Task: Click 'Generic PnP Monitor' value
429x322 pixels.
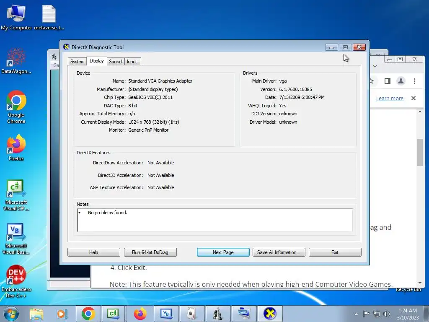Action: tap(148, 130)
